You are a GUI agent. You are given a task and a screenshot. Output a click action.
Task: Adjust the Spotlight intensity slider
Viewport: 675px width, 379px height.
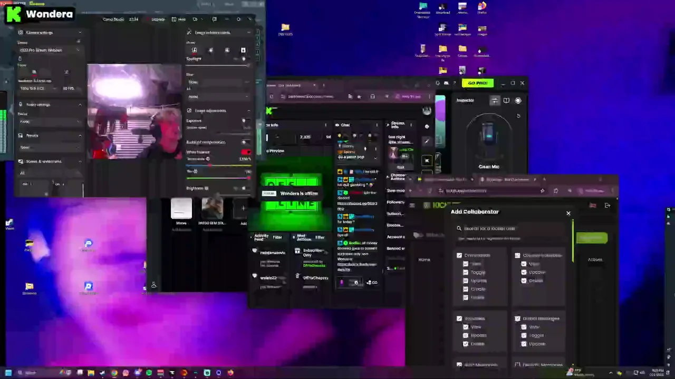218,66
